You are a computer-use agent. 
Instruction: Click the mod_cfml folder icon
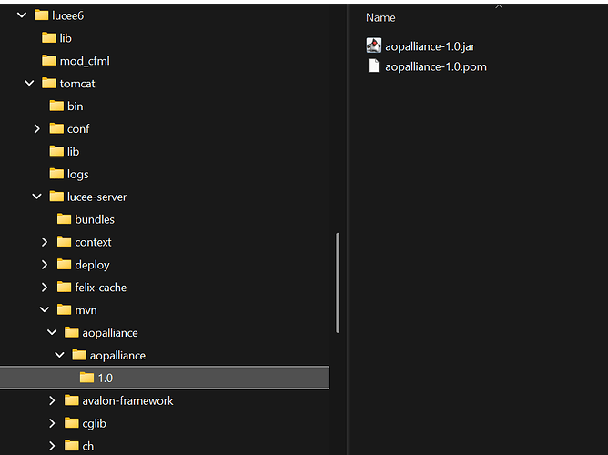pos(49,60)
